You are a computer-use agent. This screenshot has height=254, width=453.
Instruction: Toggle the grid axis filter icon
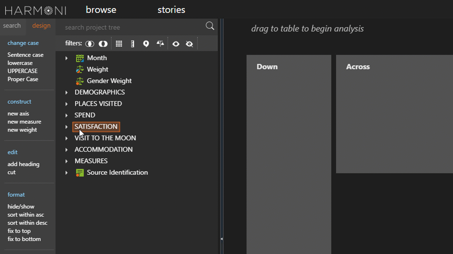pos(119,44)
